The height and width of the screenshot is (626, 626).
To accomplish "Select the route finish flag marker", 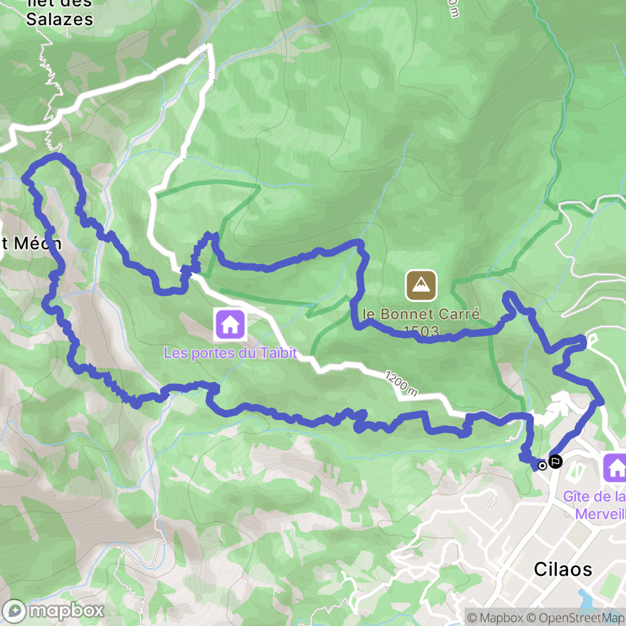I will pyautogui.click(x=555, y=462).
